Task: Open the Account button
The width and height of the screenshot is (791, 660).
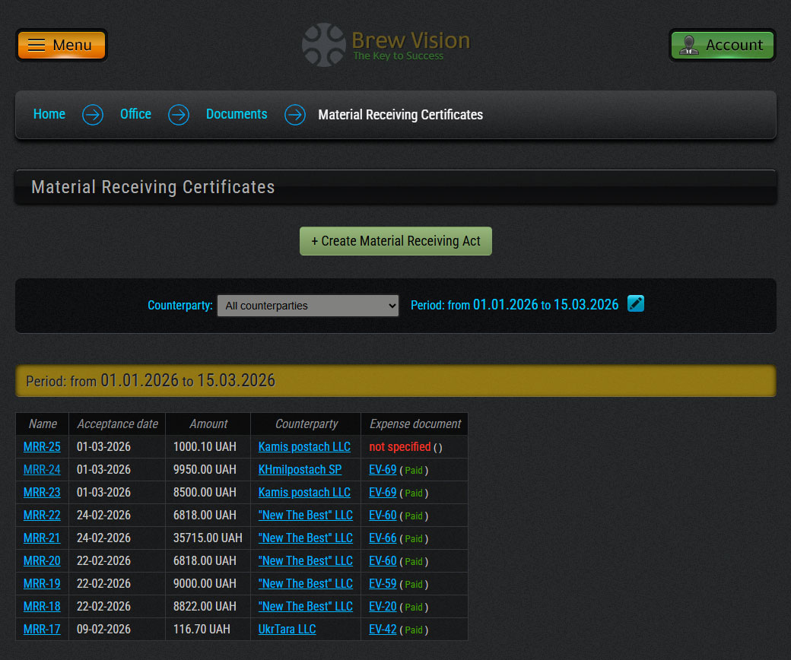Action: point(722,45)
